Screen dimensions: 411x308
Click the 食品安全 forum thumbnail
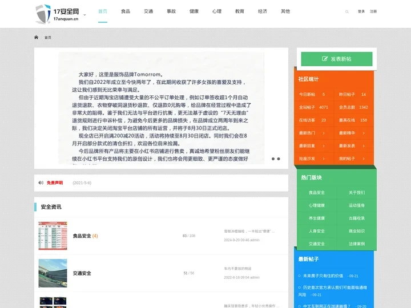[53, 236]
